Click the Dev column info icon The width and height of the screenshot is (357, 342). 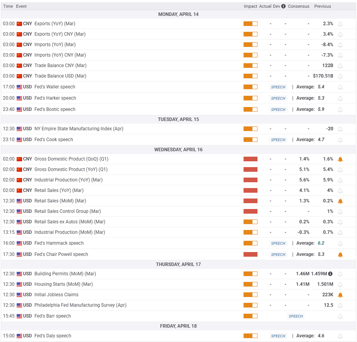tap(283, 6)
